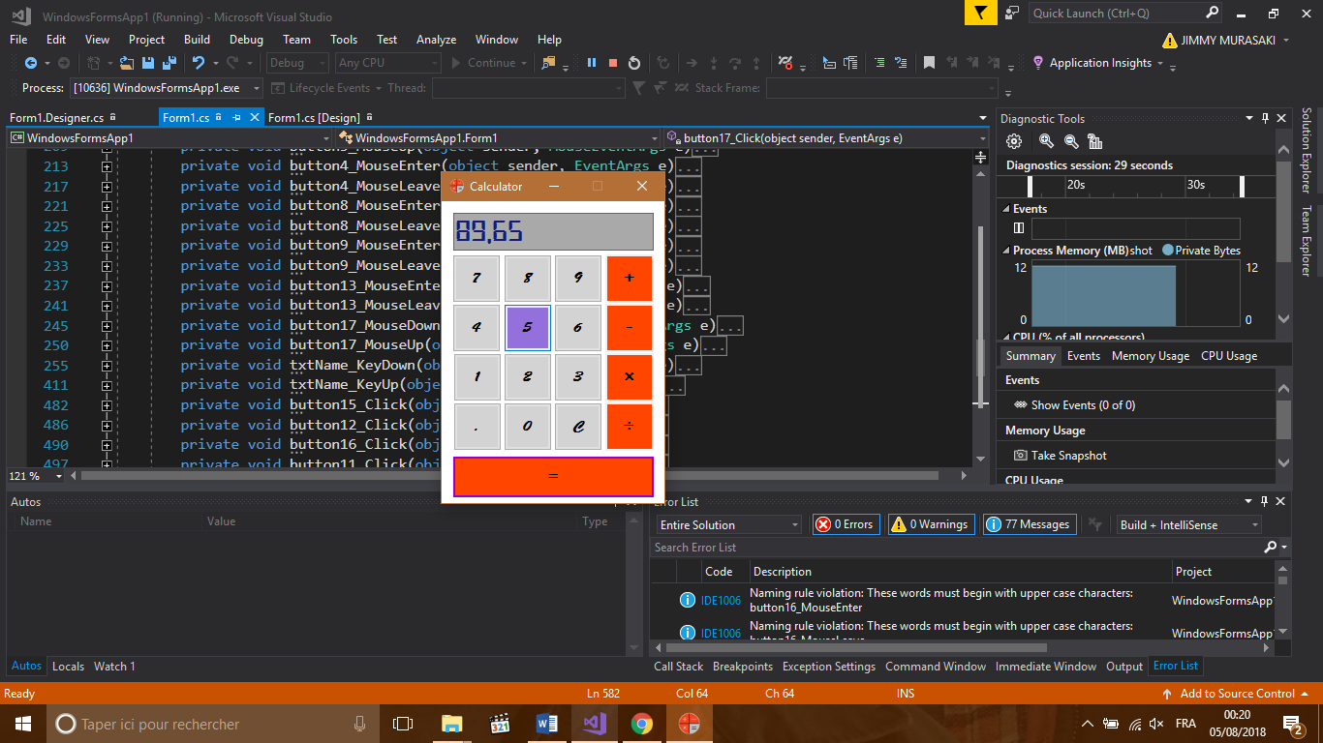Click the Process Memory graph area
Image resolution: width=1323 pixels, height=743 pixels.
(x=1104, y=295)
